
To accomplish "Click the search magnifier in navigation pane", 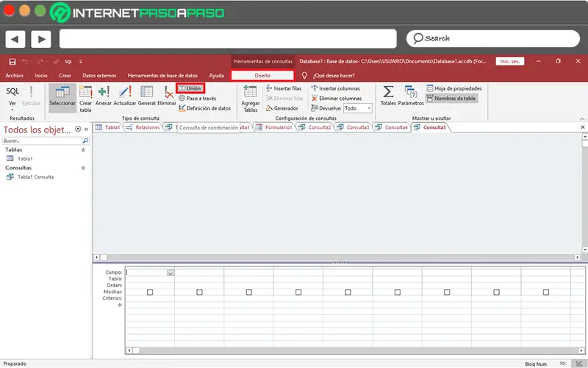I will tap(85, 141).
